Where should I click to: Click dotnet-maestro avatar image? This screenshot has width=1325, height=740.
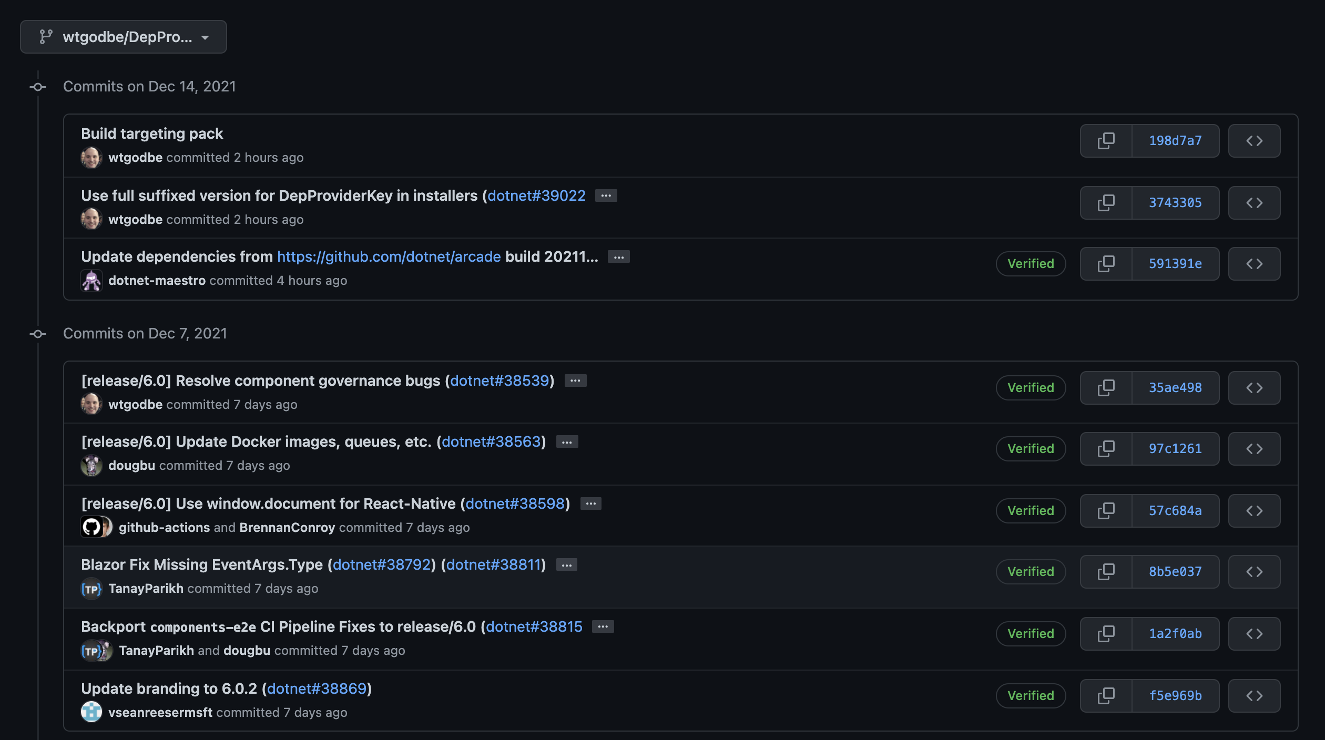point(91,281)
